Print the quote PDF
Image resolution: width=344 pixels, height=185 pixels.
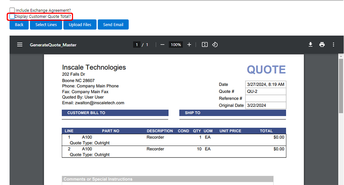(x=322, y=45)
